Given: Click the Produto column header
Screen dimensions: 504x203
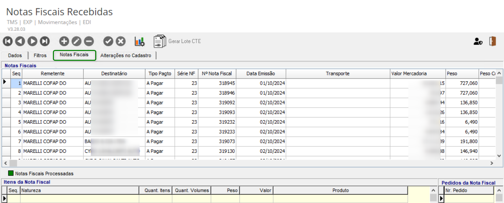Looking at the screenshot, I should (x=340, y=191).
